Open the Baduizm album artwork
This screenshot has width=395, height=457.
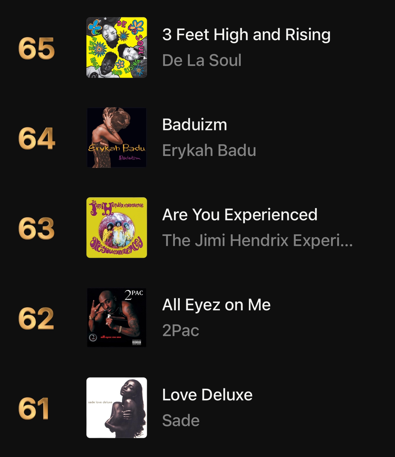tap(116, 137)
